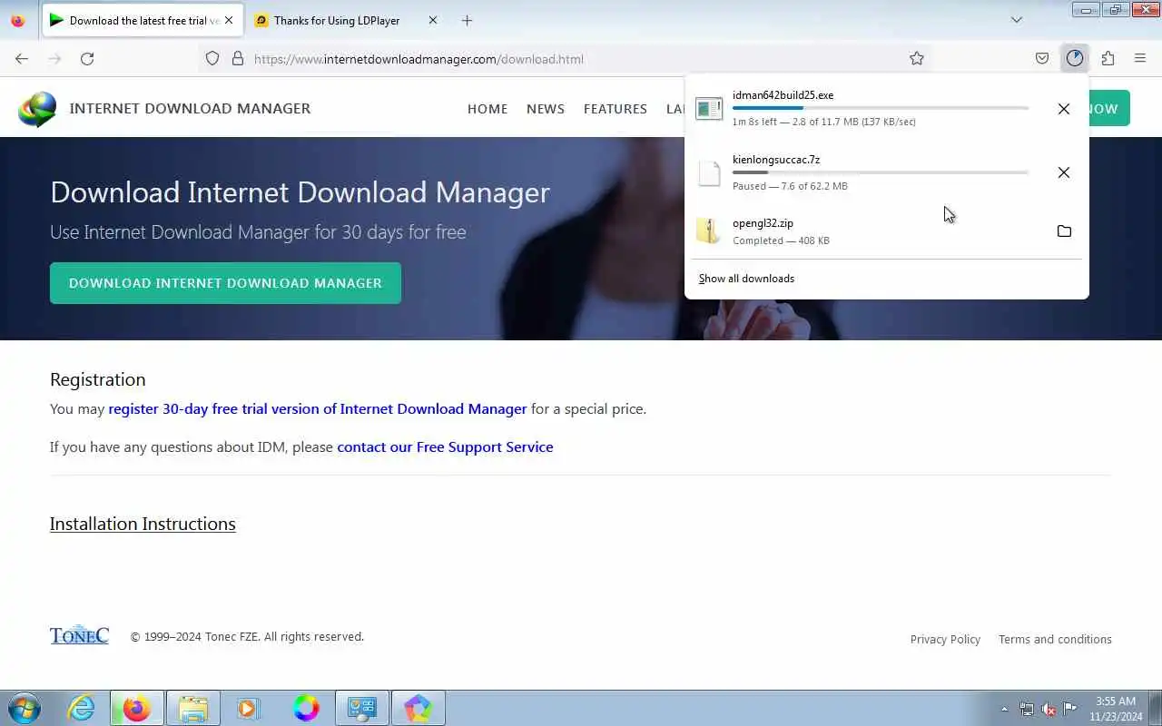
Task: Click the muted volume tray icon
Action: (1049, 709)
